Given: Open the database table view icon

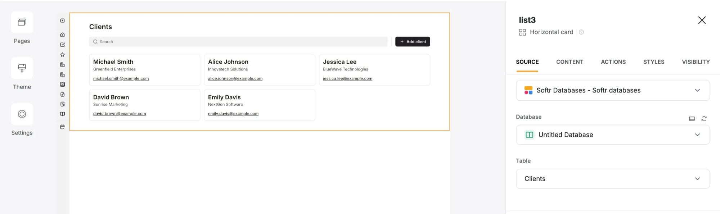Looking at the screenshot, I should 692,119.
